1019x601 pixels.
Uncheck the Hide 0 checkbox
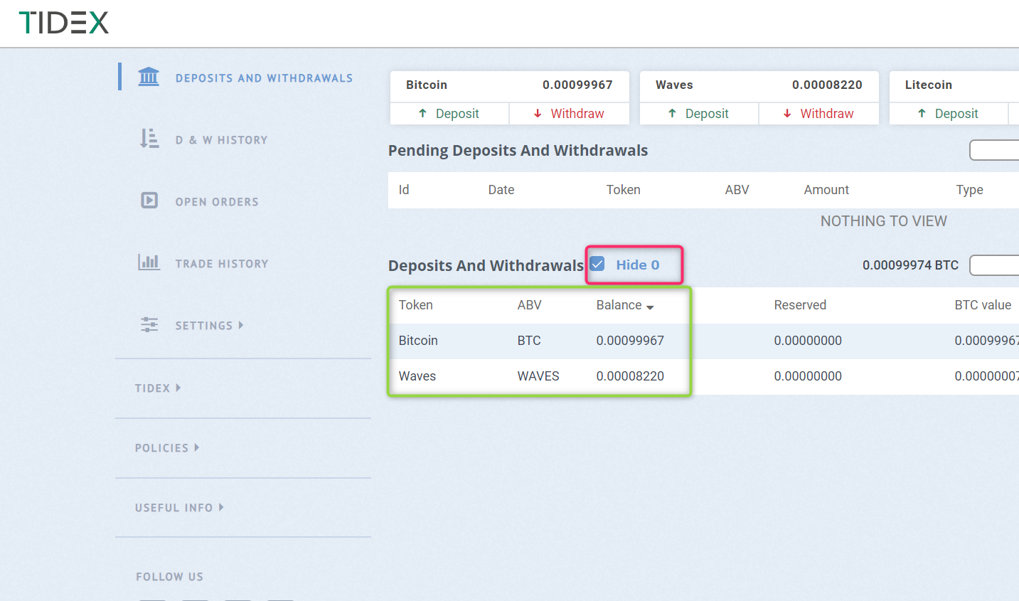point(598,265)
